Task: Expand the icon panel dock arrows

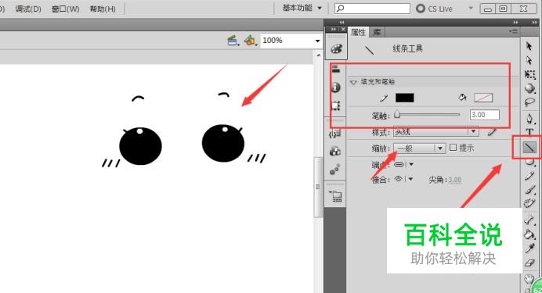Action: [x=341, y=23]
